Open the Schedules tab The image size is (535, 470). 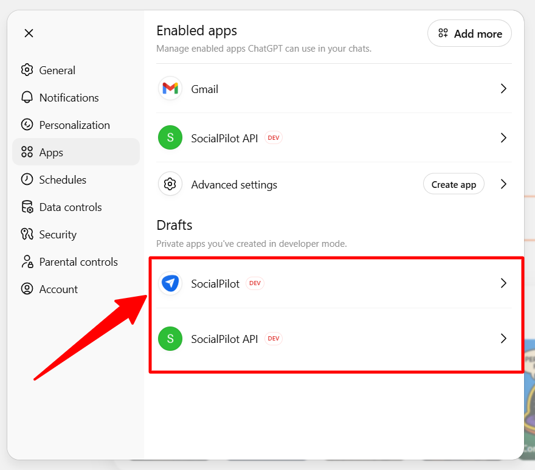tap(76, 179)
